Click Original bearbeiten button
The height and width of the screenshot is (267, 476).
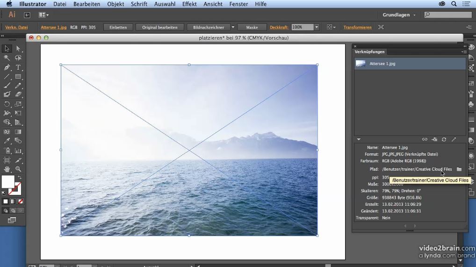[159, 27]
